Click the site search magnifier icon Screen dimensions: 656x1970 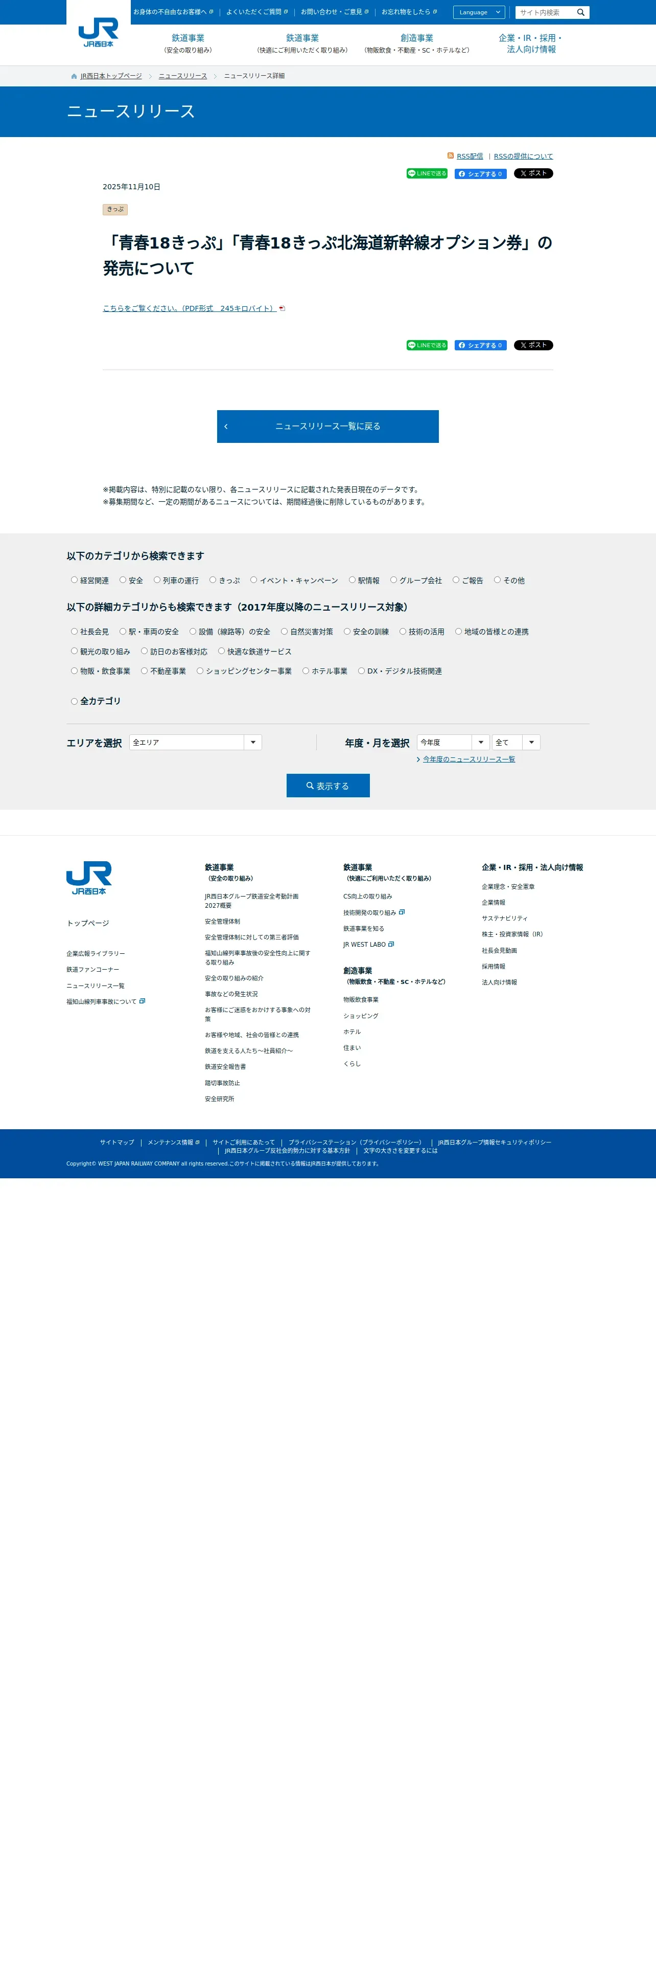580,12
